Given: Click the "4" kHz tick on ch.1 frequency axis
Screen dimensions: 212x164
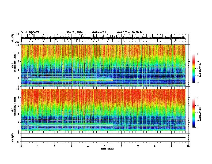Looking at the screenshot, I should tap(19, 70).
